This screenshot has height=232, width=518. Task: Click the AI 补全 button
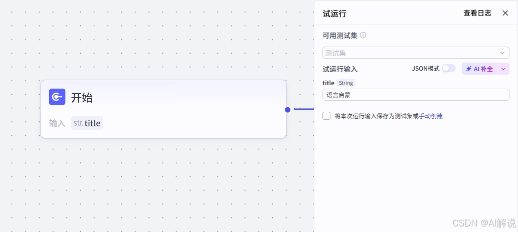[x=479, y=69]
